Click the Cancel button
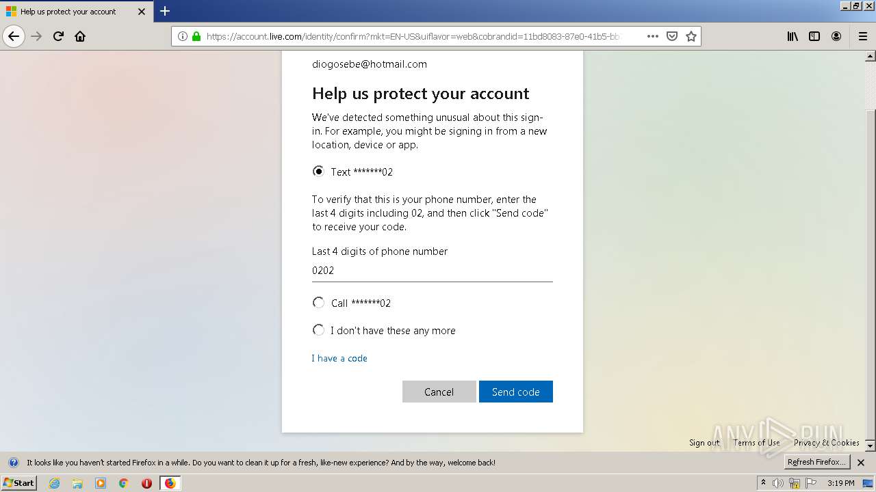 tap(439, 392)
